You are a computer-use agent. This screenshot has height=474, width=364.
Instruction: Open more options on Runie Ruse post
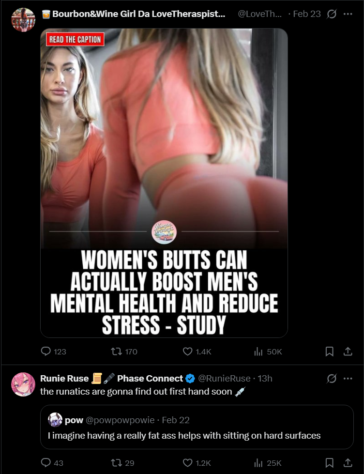click(348, 378)
